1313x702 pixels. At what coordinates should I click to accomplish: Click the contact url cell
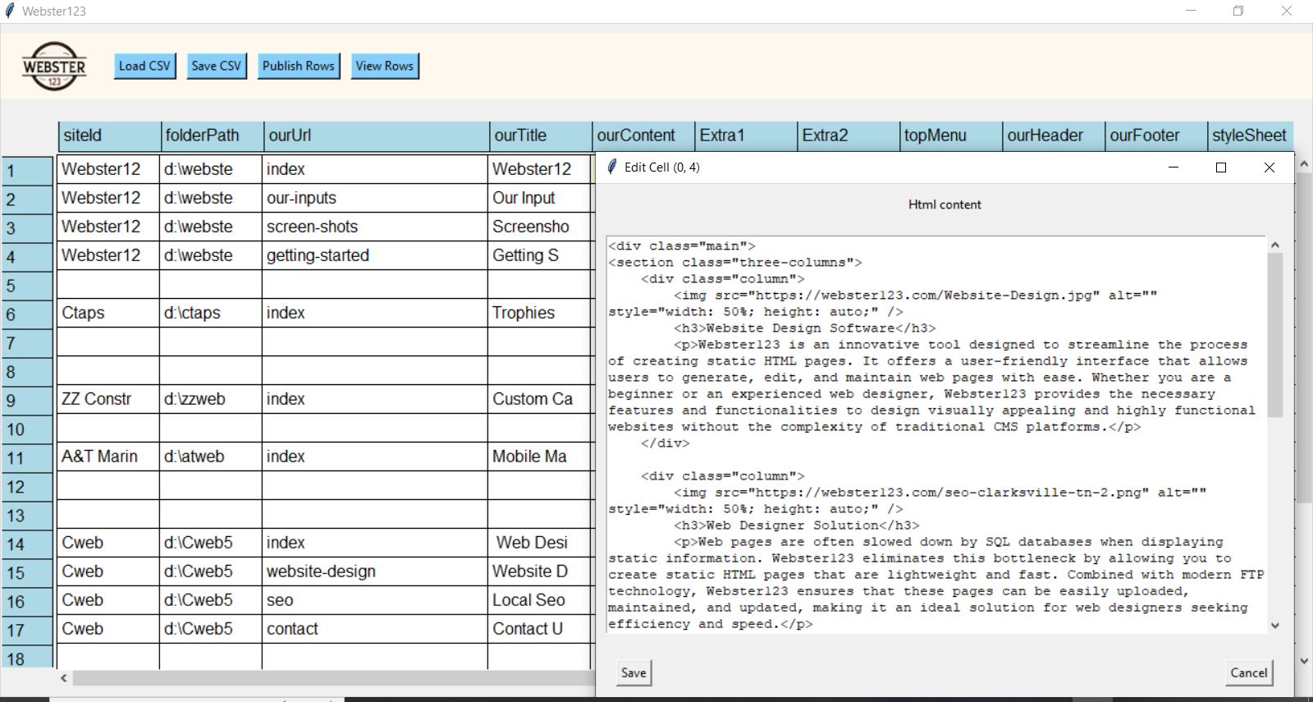click(x=374, y=629)
